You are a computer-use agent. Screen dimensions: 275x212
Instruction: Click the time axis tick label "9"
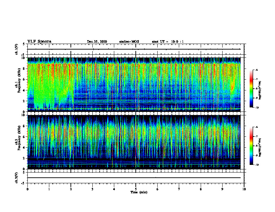pyautogui.click(x=222, y=189)
